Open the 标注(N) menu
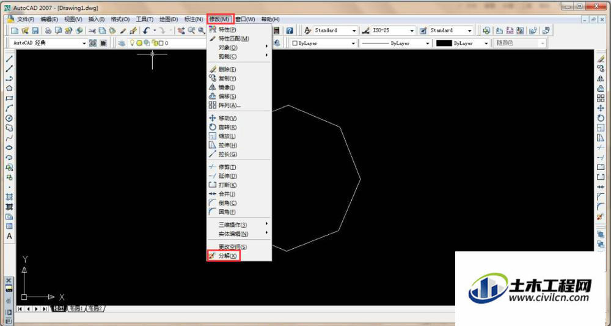 (193, 19)
